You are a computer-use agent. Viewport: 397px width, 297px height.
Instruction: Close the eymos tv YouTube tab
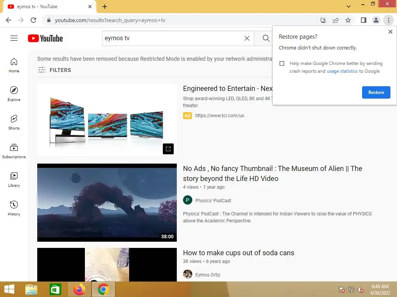point(90,7)
